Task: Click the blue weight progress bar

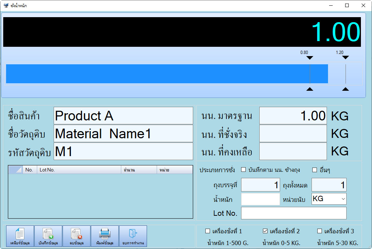Action: [167, 74]
